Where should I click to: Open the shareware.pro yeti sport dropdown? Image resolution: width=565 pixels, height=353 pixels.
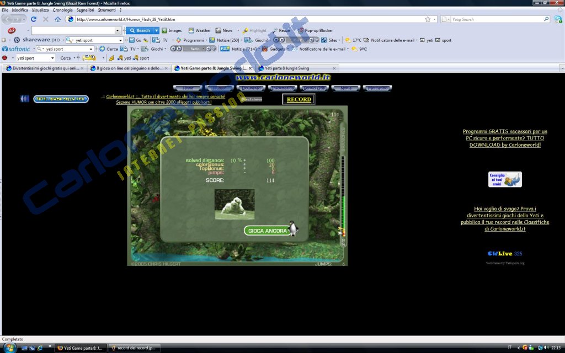pos(120,40)
